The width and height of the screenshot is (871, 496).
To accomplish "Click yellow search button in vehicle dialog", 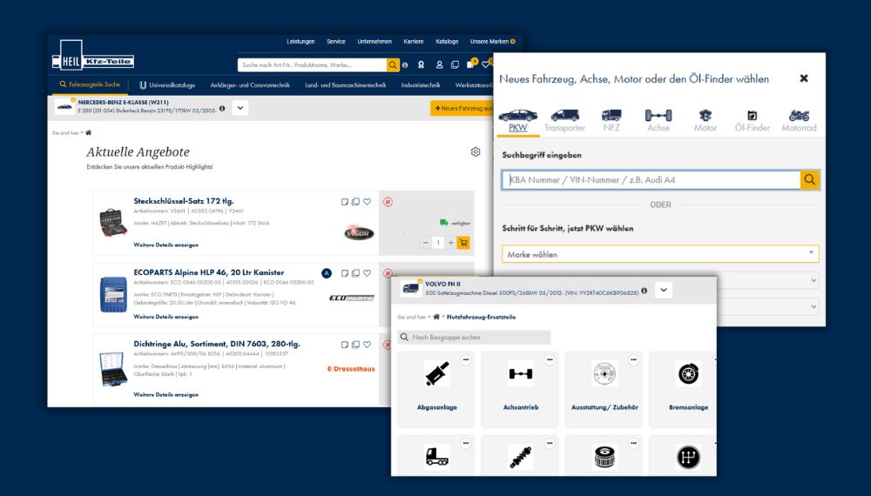I will tap(810, 180).
